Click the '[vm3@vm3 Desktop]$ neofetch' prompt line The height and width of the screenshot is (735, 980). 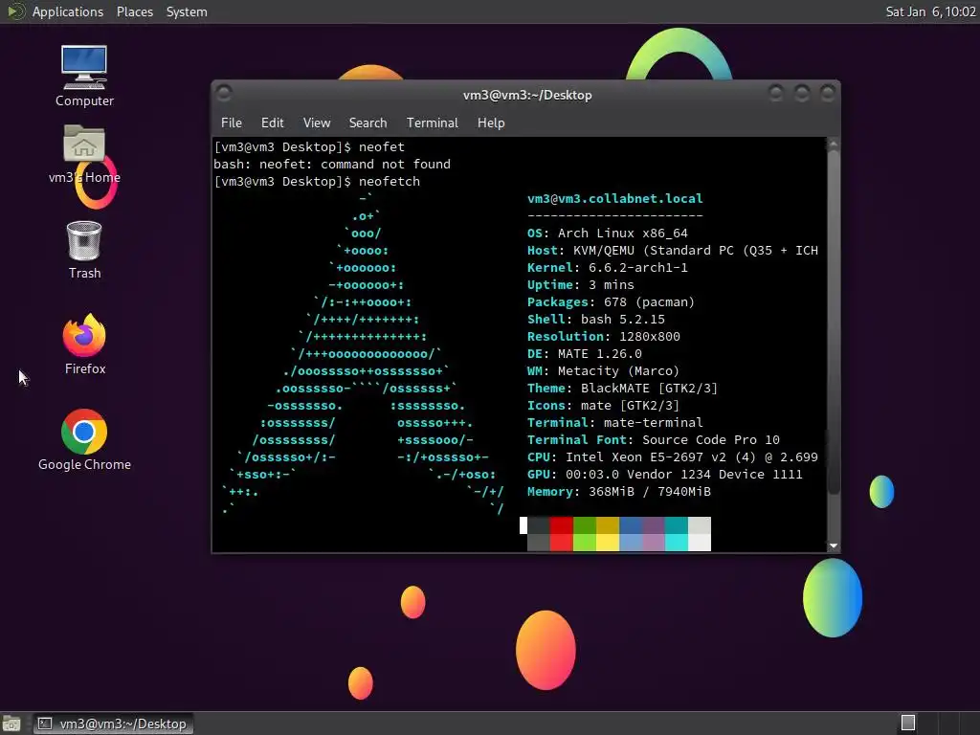point(317,182)
